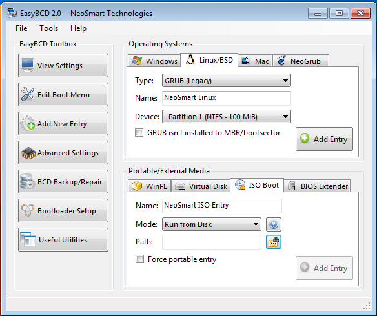The image size is (377, 316).
Task: Open the Edit Boot Menu tool
Action: (x=63, y=95)
